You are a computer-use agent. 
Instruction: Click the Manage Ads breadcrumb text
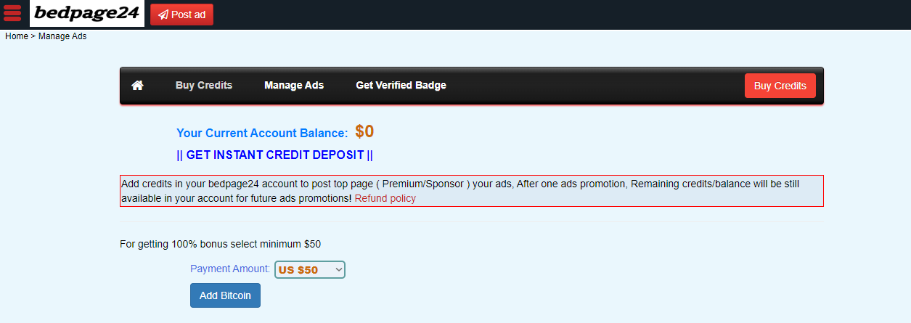point(62,36)
